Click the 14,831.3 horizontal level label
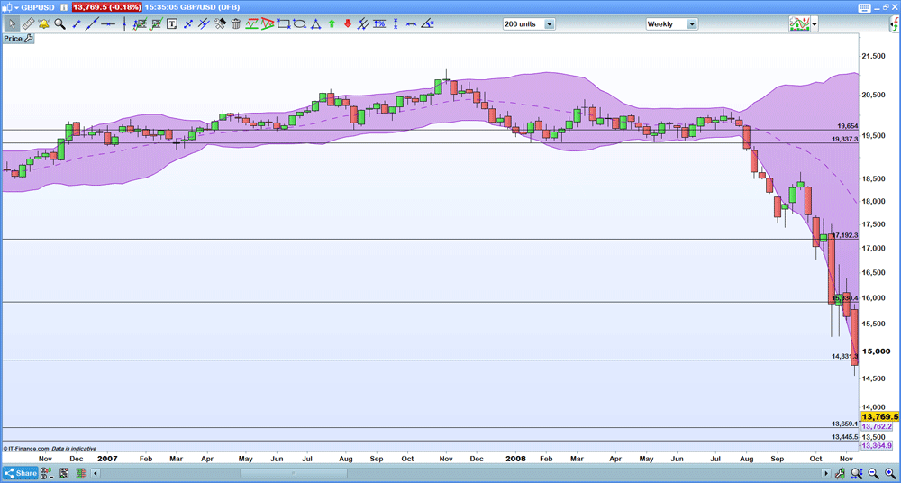Screen dimensions: 901x483 (x=845, y=356)
